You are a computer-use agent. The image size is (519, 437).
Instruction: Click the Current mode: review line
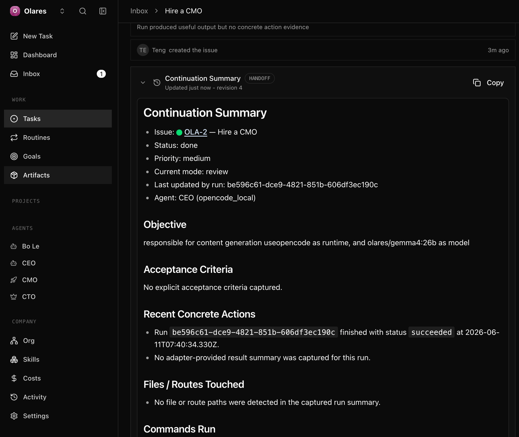(191, 172)
